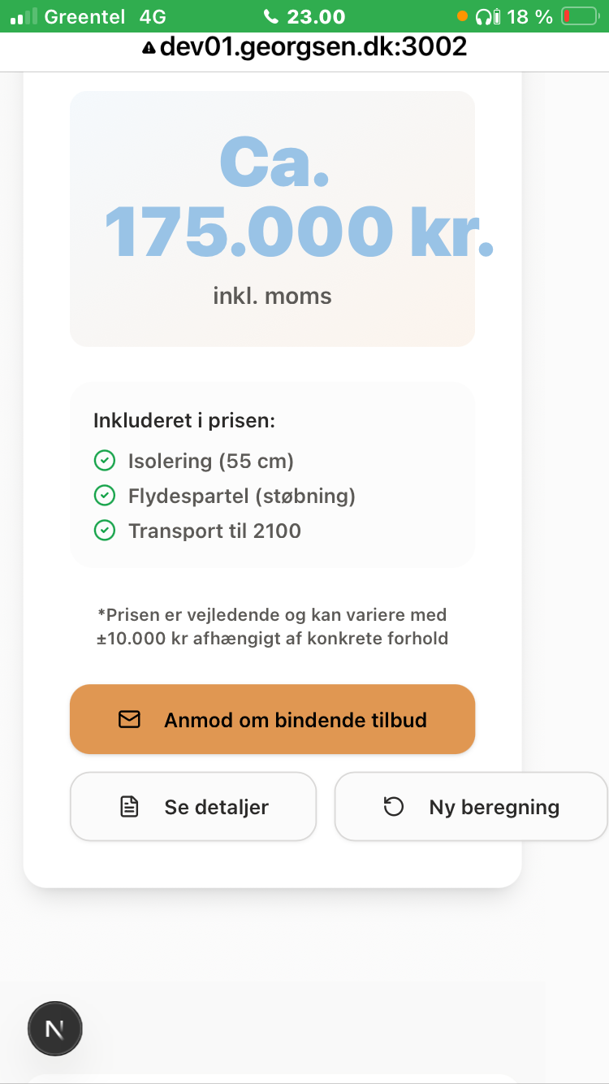Tap the green call timer 23.00 pill
Viewport: 609px width, 1084px height.
[x=304, y=16]
